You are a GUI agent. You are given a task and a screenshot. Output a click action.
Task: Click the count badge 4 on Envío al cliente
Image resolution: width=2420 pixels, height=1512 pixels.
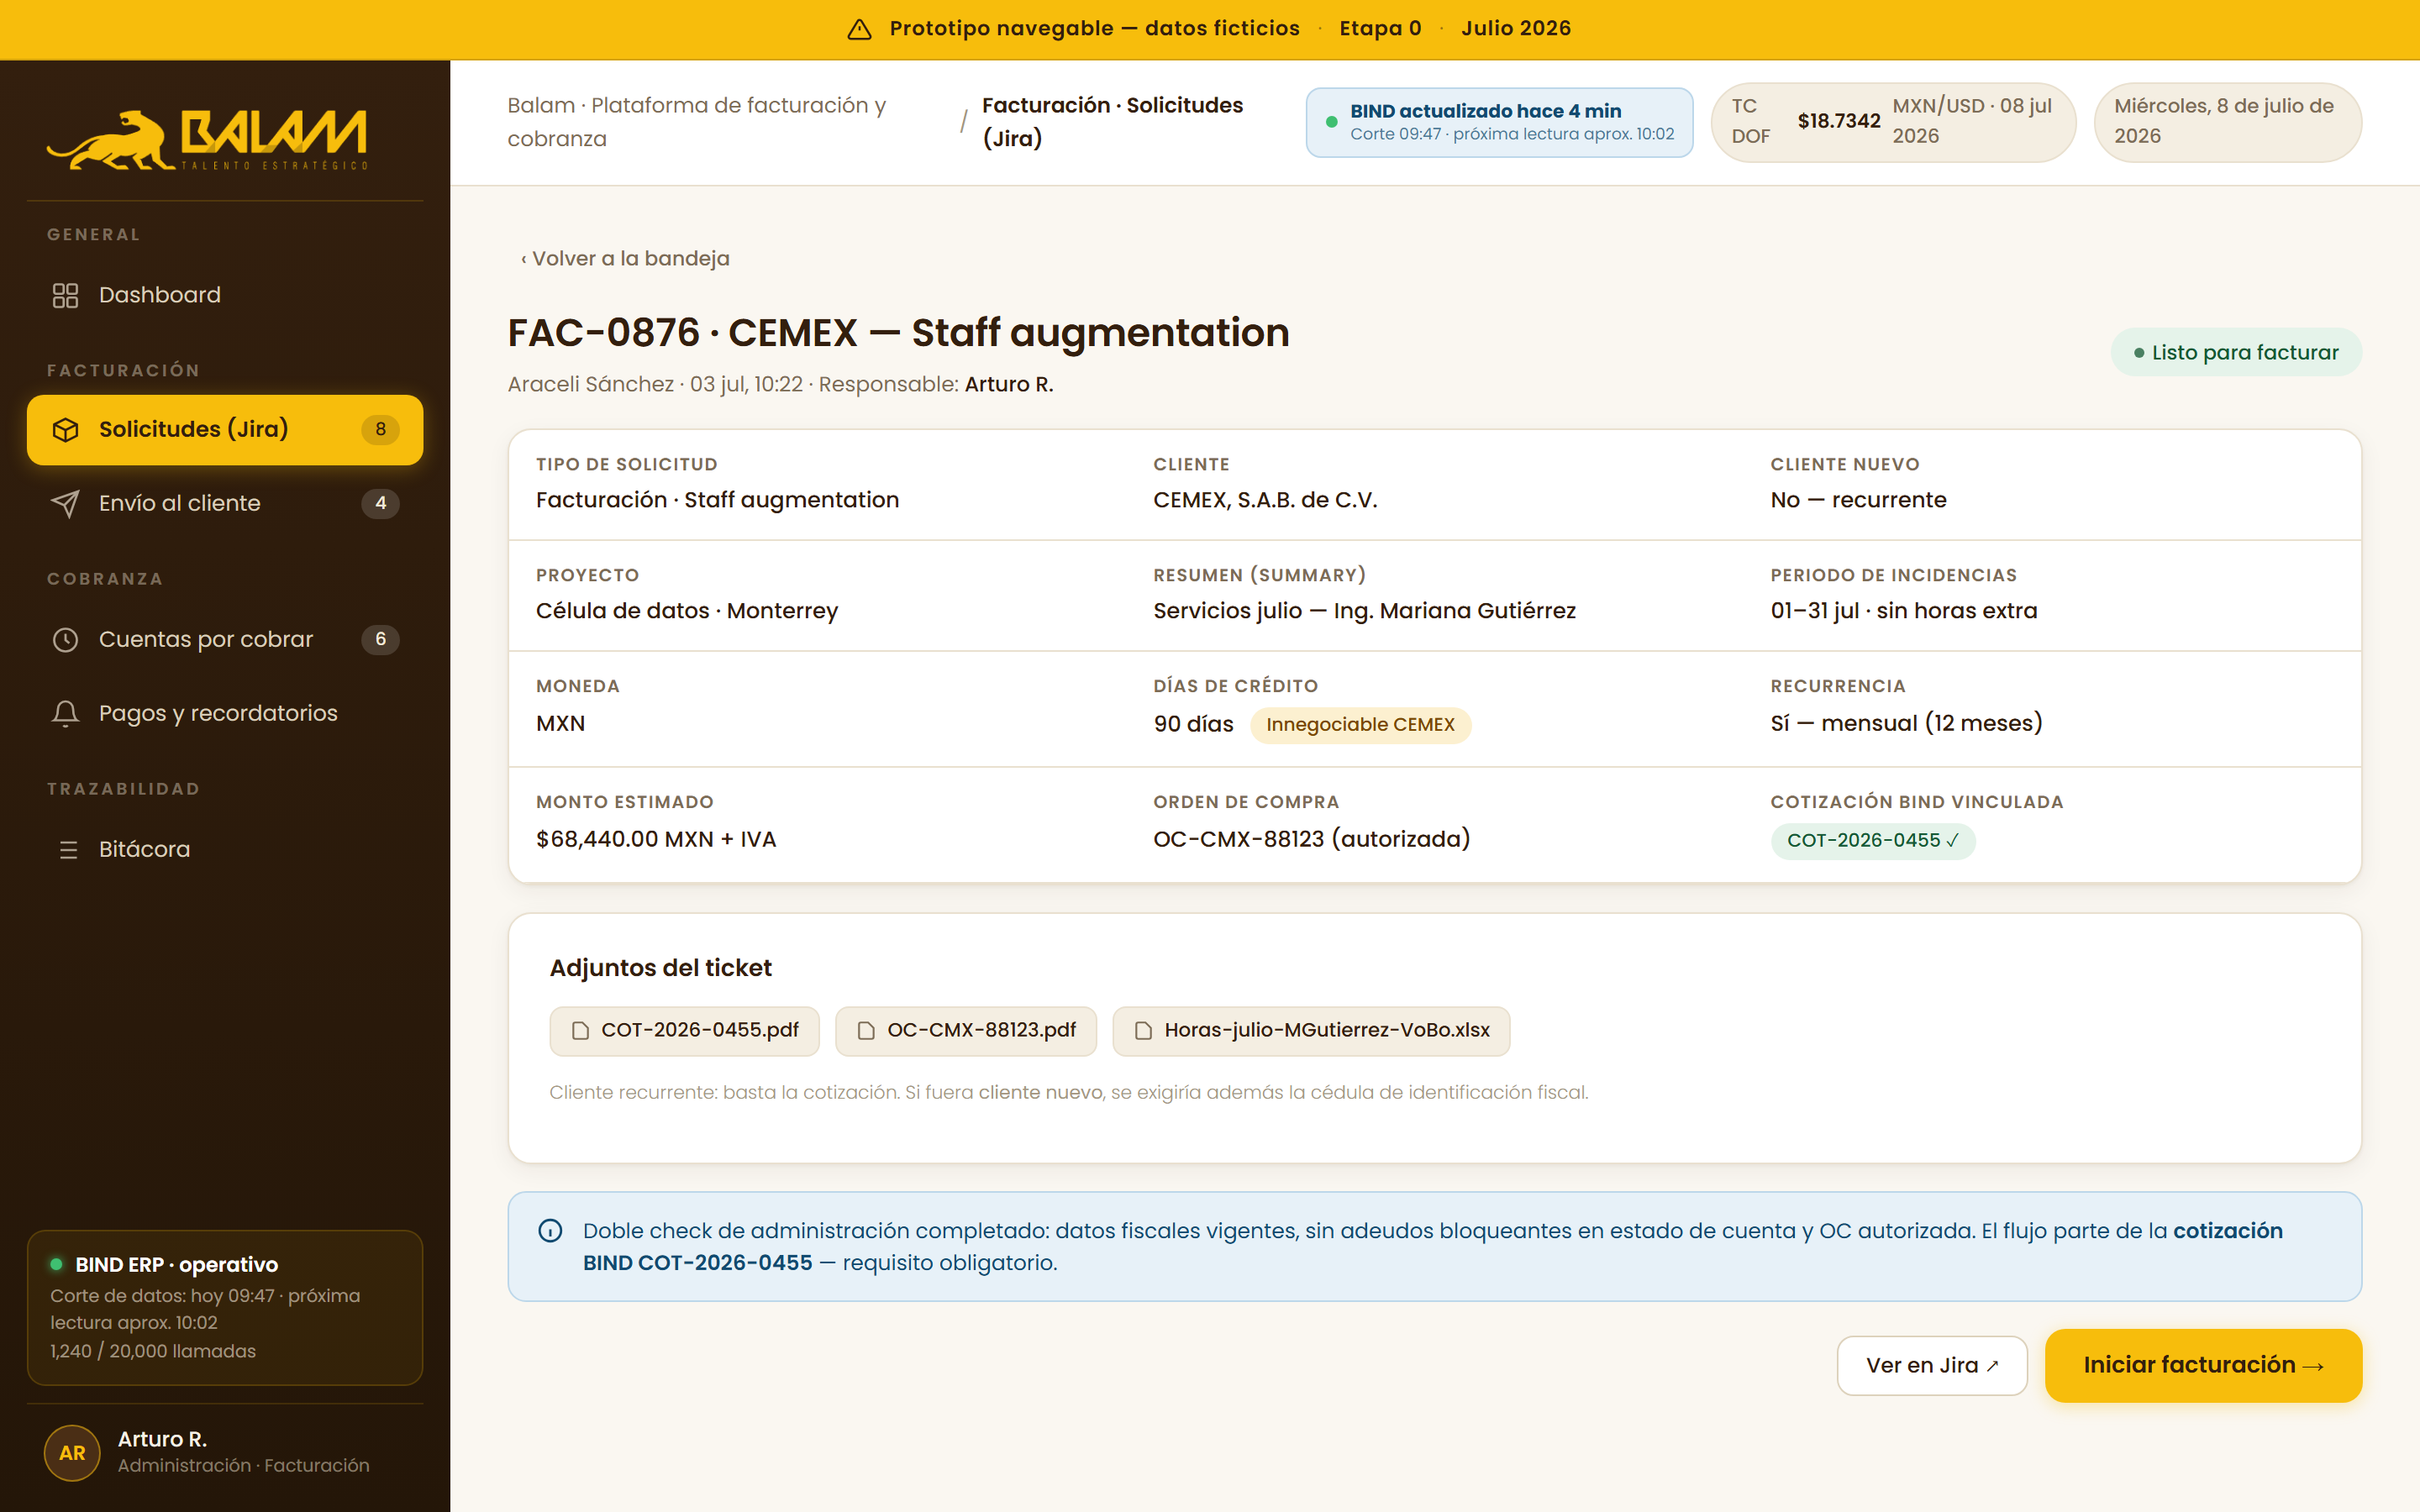click(380, 504)
